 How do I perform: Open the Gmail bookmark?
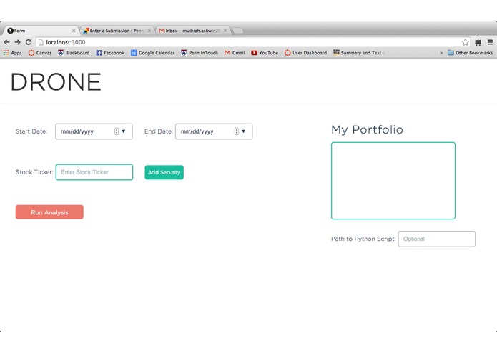pyautogui.click(x=235, y=53)
